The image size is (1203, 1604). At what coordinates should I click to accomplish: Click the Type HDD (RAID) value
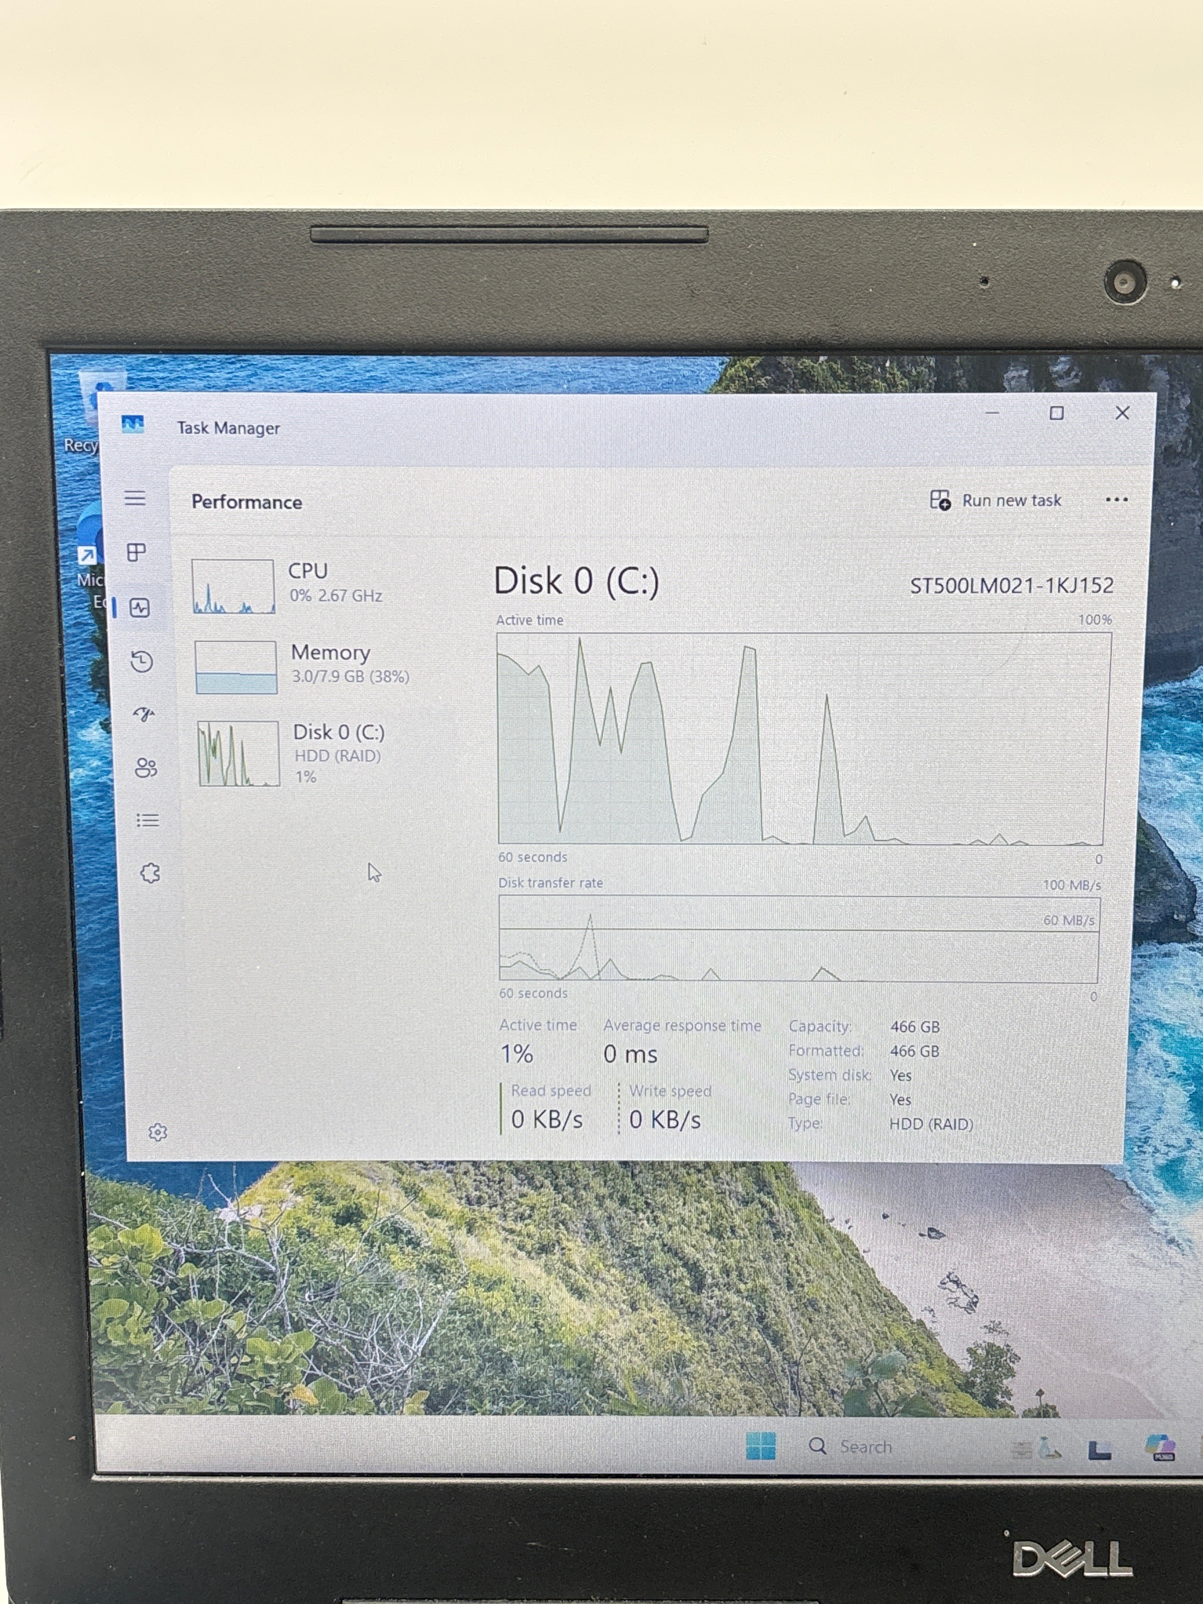[x=931, y=1124]
